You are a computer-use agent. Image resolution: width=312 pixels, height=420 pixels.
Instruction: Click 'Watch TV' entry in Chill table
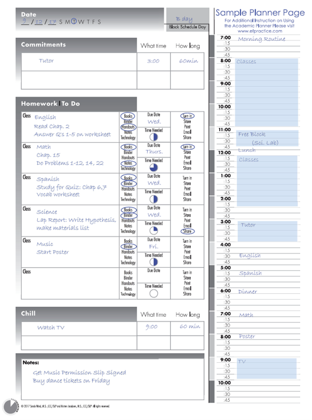(51, 327)
